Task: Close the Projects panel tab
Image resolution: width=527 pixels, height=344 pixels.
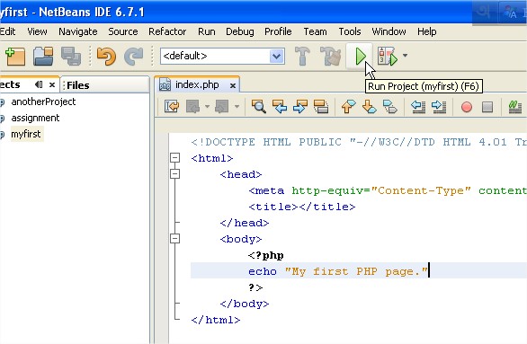Action: [52, 85]
